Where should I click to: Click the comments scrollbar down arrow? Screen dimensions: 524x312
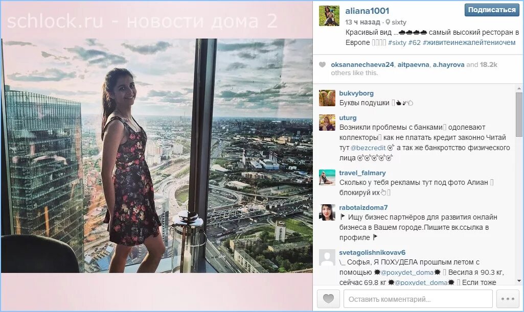coord(519,281)
